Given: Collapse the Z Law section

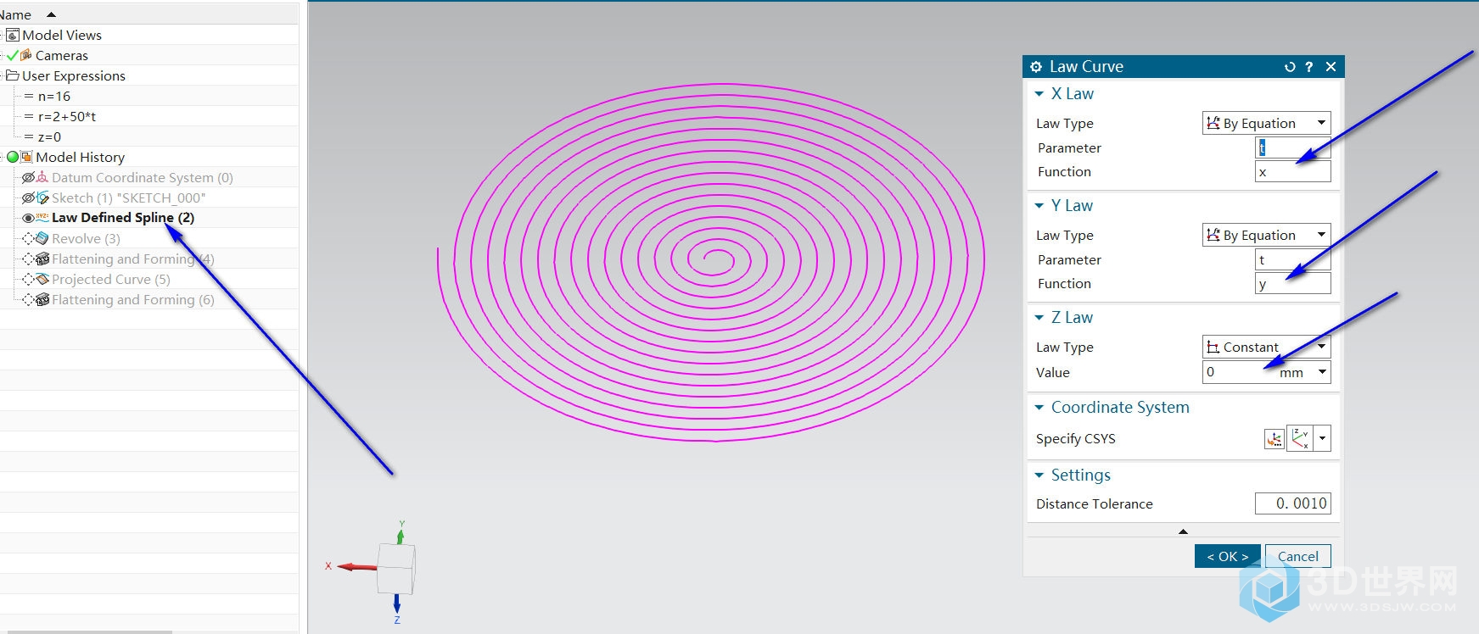Looking at the screenshot, I should coord(1039,318).
